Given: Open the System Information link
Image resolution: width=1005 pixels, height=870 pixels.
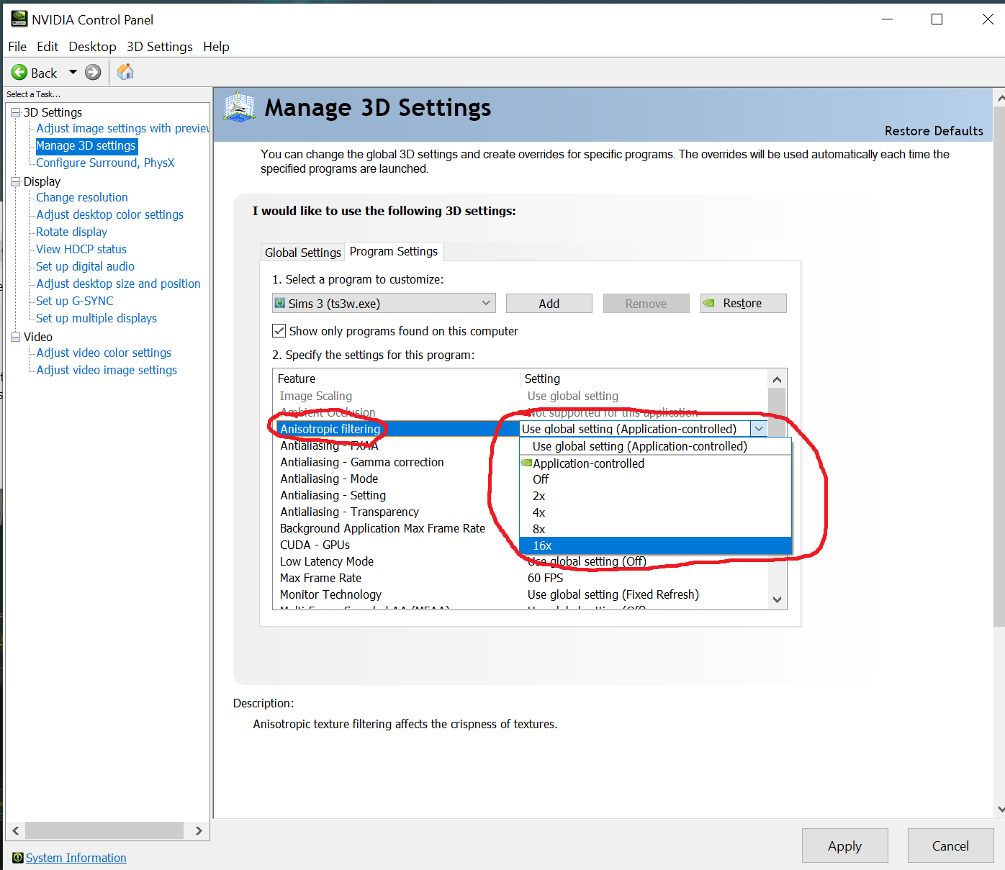Looking at the screenshot, I should (x=76, y=858).
